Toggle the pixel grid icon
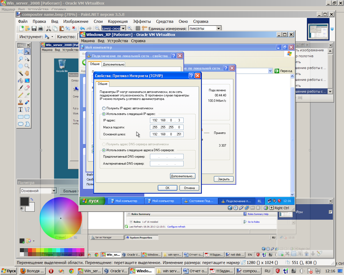 [138, 28]
